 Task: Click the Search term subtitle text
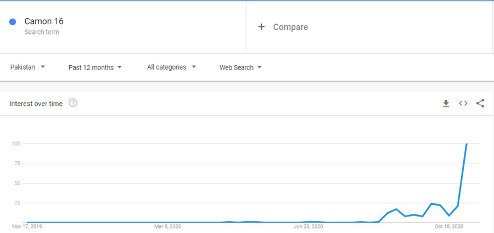point(42,32)
